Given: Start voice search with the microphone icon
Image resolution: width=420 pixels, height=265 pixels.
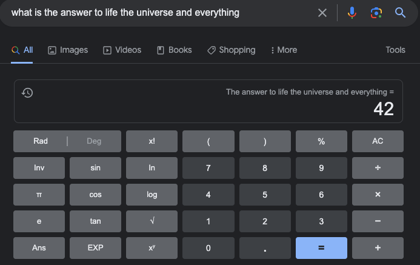Looking at the screenshot, I should coord(352,13).
